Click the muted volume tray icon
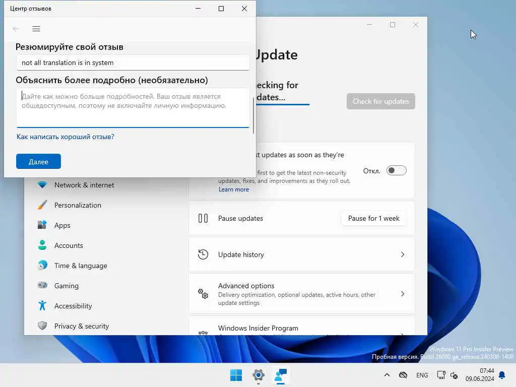Screen dimensions: 516x387 click(454, 375)
